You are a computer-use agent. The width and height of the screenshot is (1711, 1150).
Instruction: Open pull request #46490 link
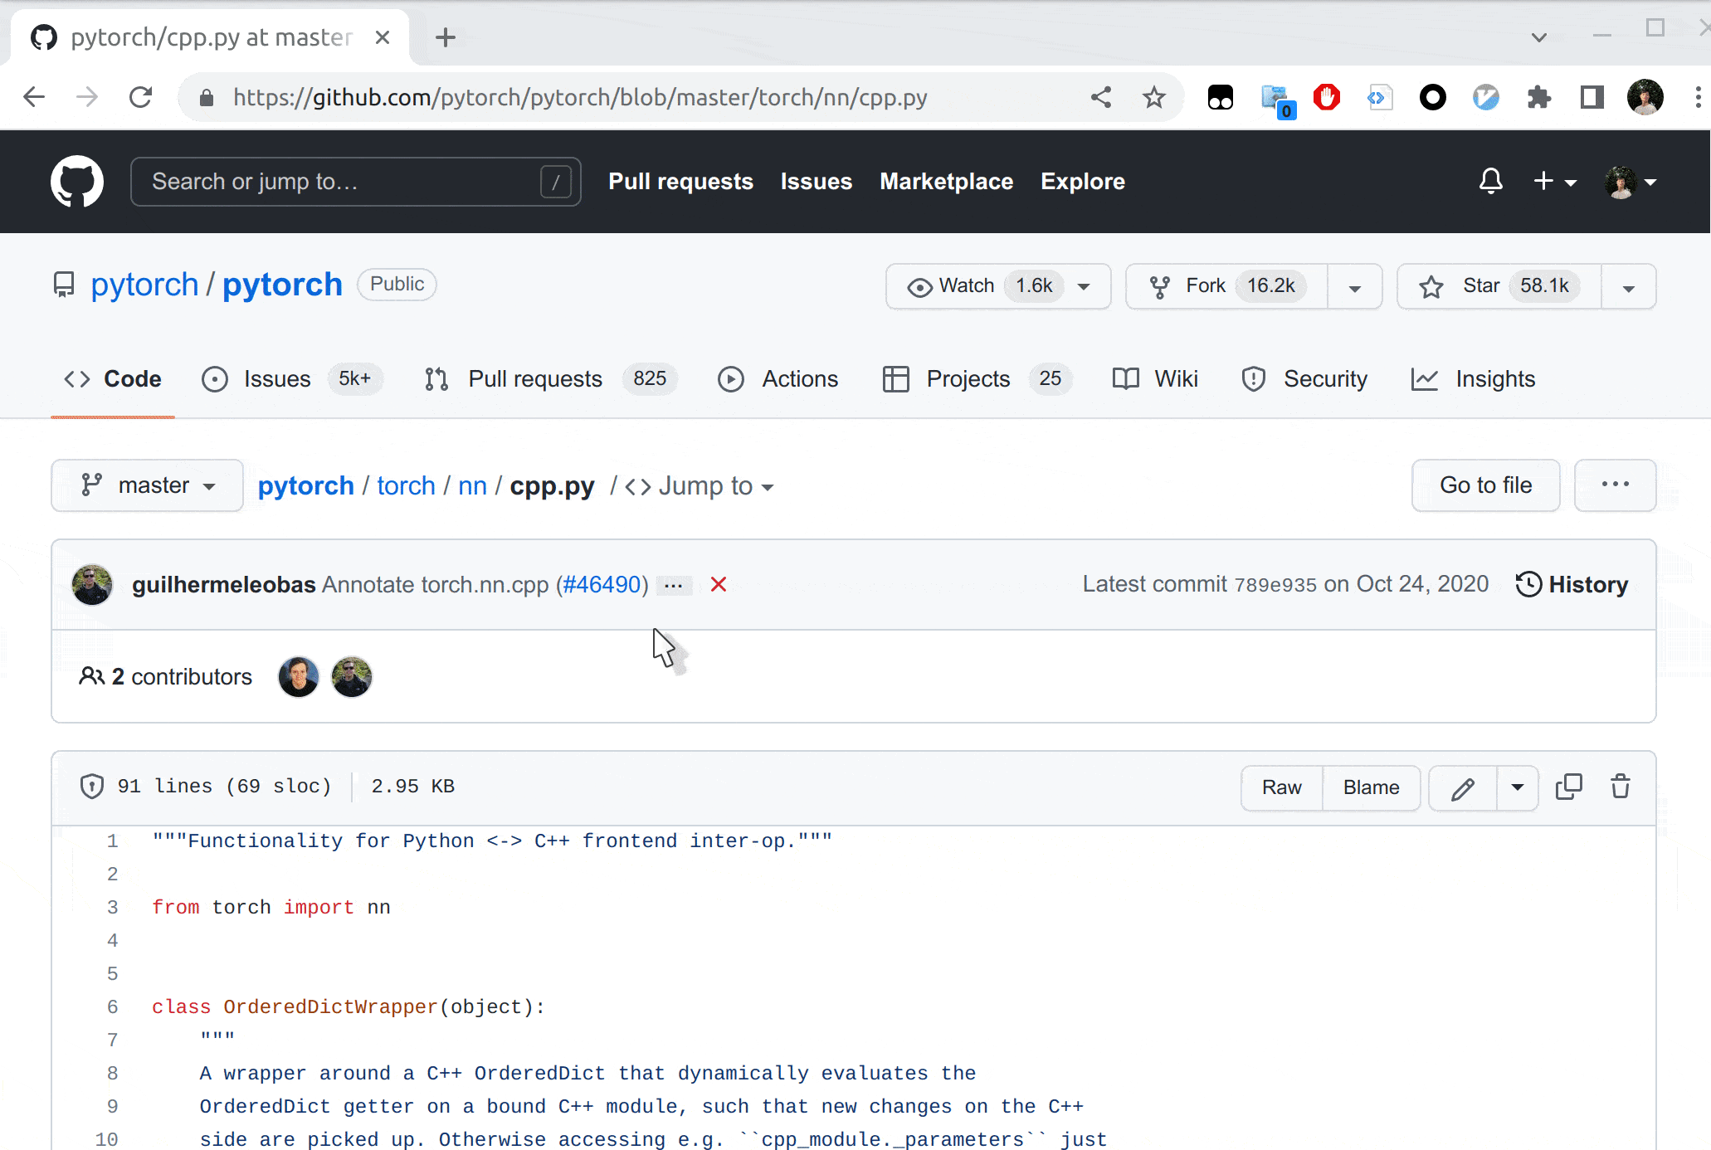602,585
